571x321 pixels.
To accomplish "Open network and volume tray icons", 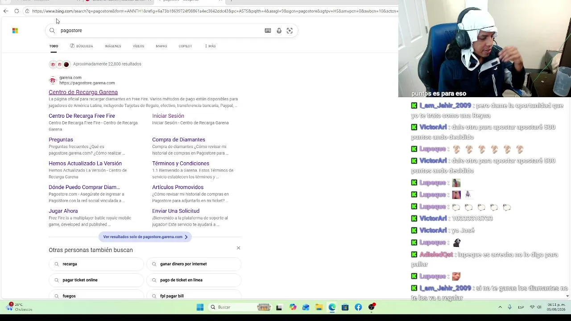I will pos(535,307).
